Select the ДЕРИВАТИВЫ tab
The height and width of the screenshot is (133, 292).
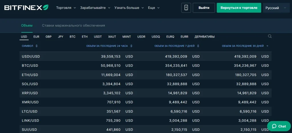pos(204,37)
